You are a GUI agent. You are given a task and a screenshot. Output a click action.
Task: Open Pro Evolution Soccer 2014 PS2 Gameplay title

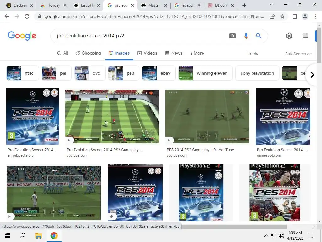(x=104, y=150)
